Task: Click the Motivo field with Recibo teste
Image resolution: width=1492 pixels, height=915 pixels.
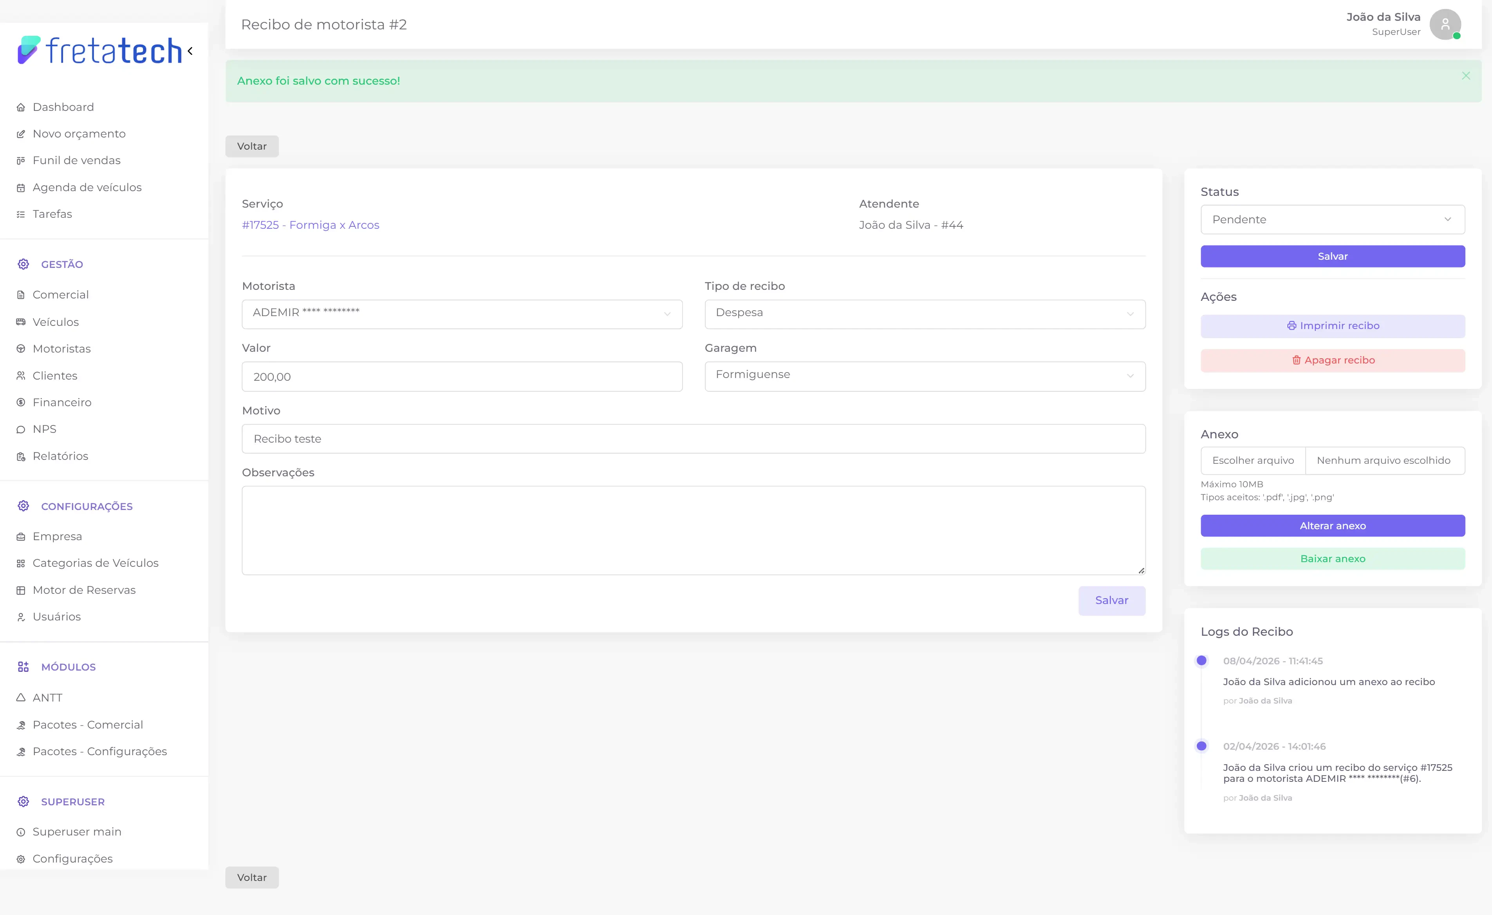Action: pos(693,438)
